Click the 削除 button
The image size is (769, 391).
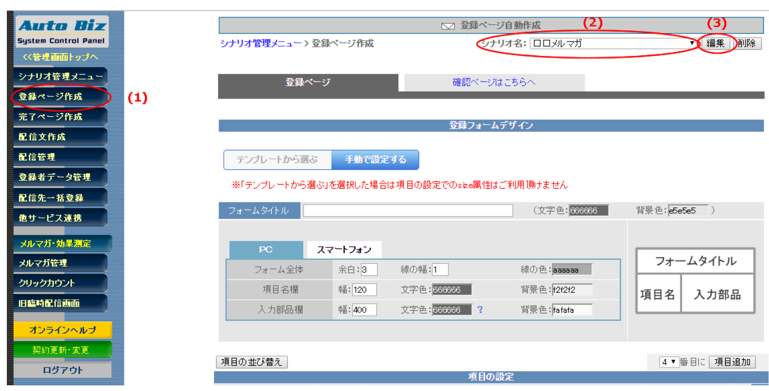747,43
